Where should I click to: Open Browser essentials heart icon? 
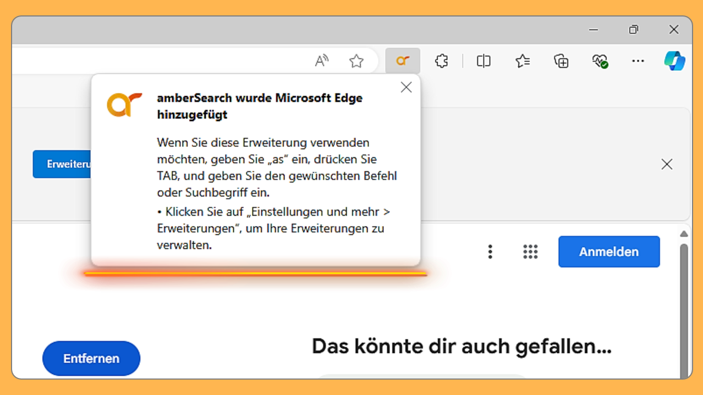(x=600, y=61)
